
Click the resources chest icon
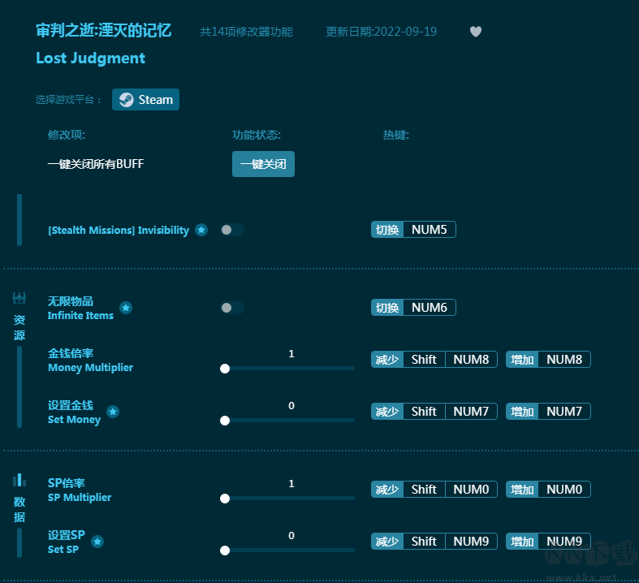pos(19,298)
